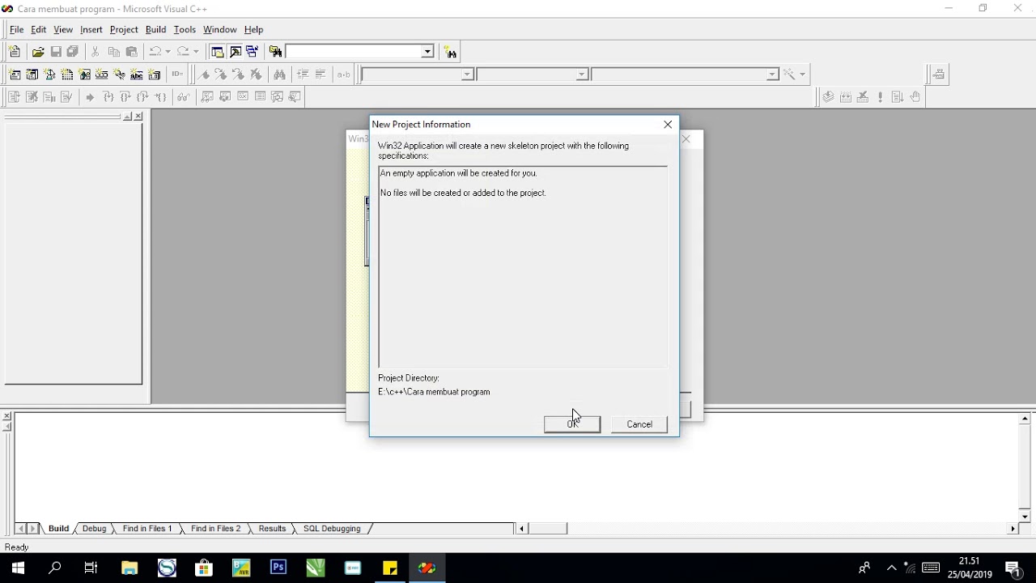Open the WizardBar actions arrow menu
This screenshot has width=1036, height=583.
tap(802, 74)
